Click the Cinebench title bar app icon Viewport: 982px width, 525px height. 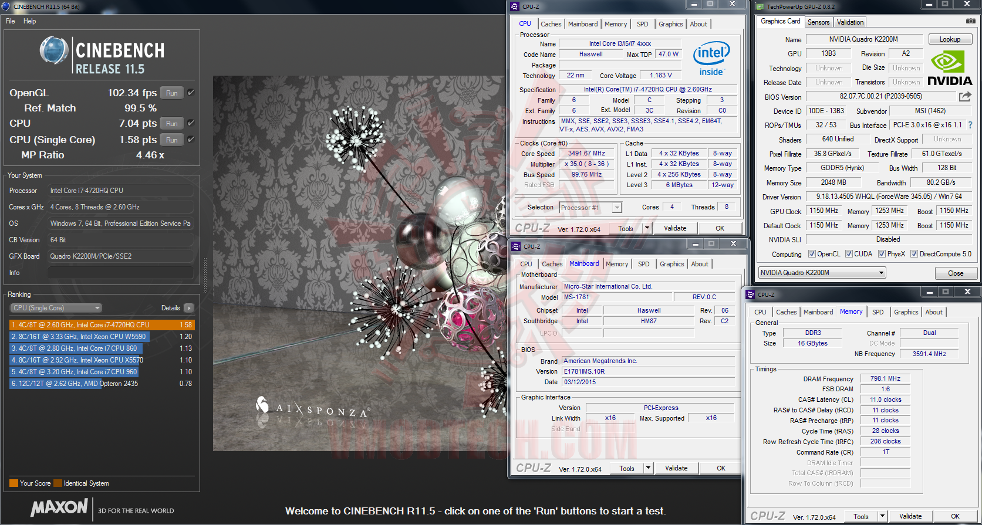click(6, 6)
